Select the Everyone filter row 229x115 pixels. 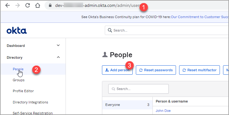pyautogui.click(x=127, y=105)
